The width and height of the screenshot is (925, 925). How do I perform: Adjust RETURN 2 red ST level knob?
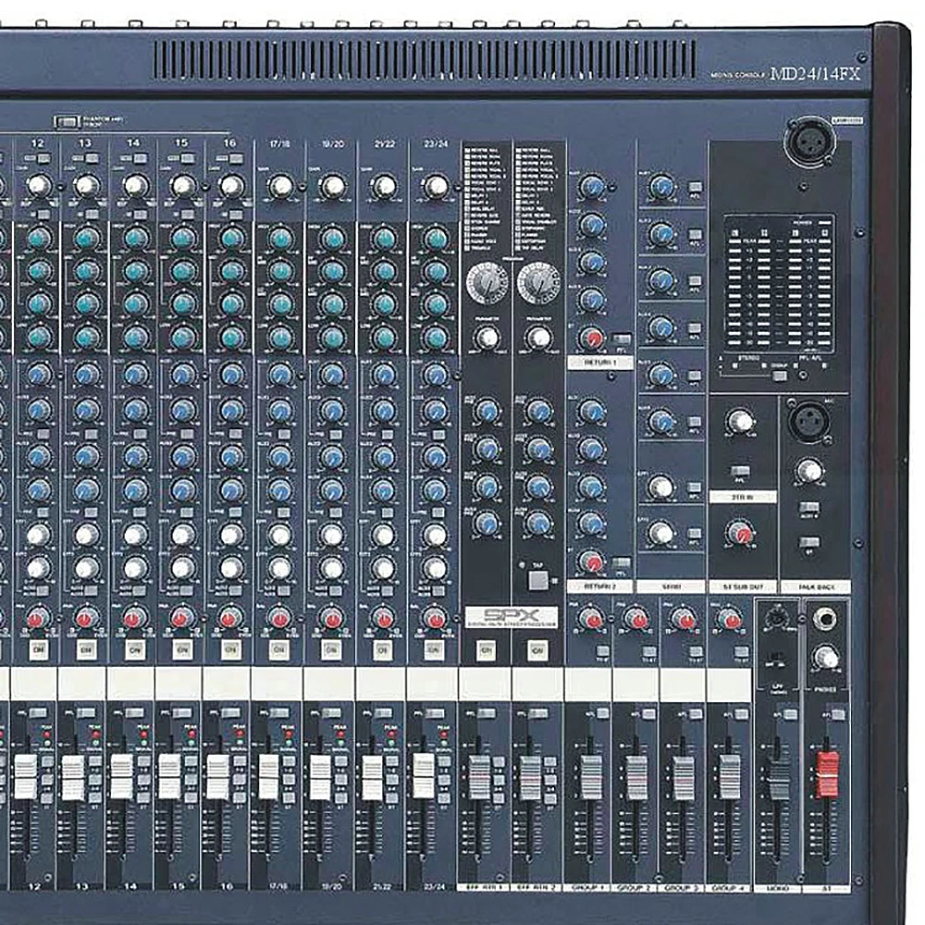(x=591, y=562)
